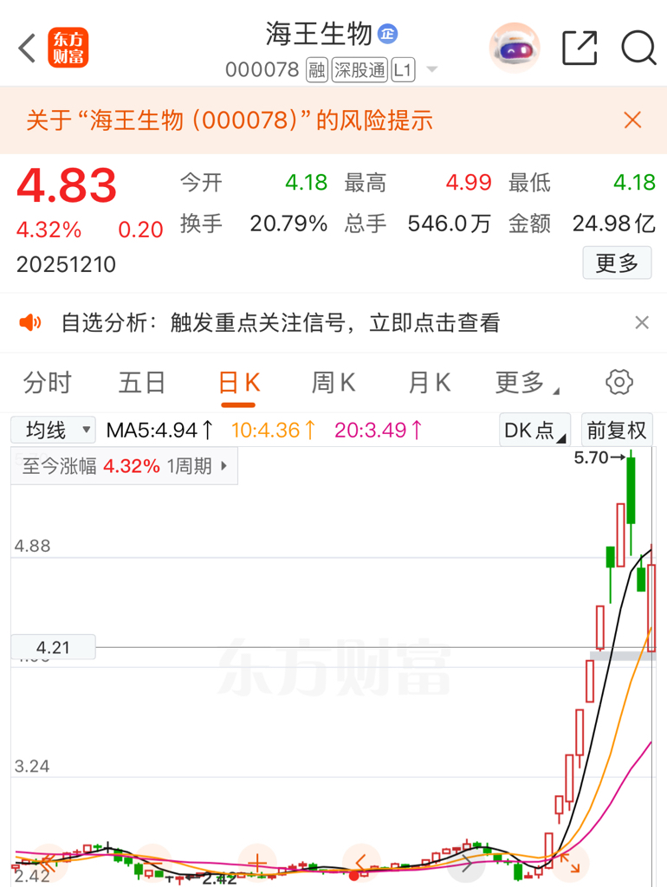Tap the 最高 4.99 value
The image size is (667, 887).
tap(469, 182)
